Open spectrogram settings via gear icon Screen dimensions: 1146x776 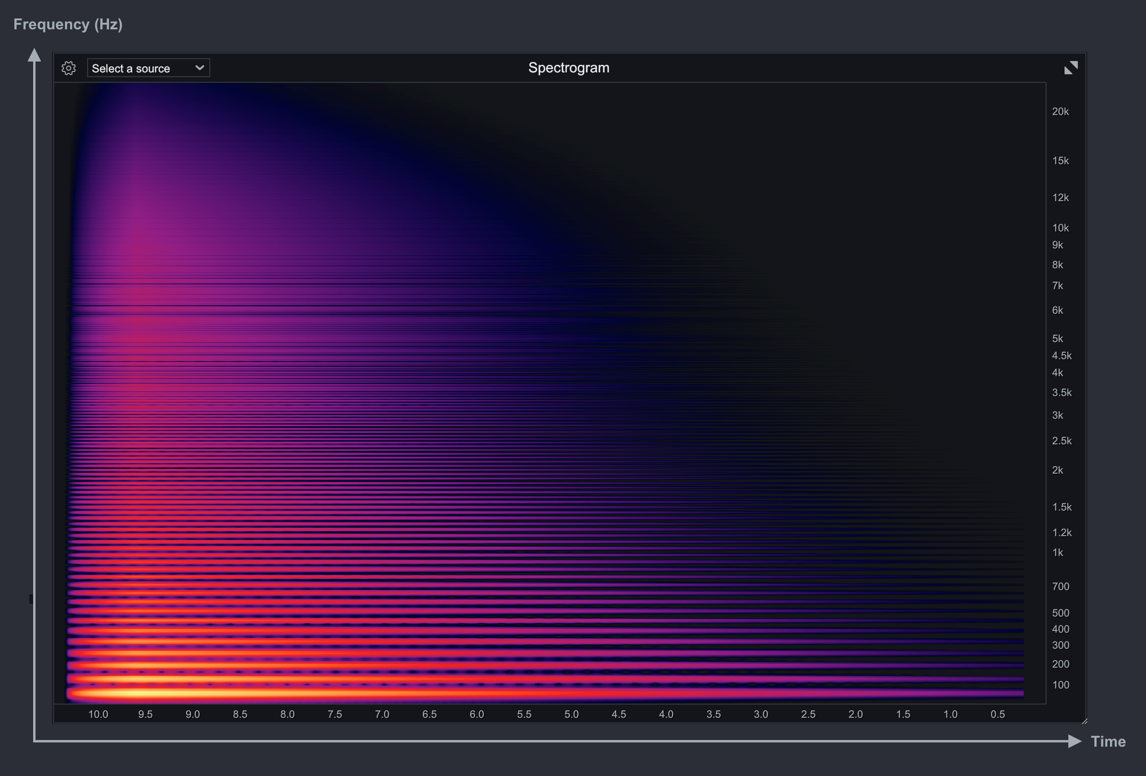point(69,68)
